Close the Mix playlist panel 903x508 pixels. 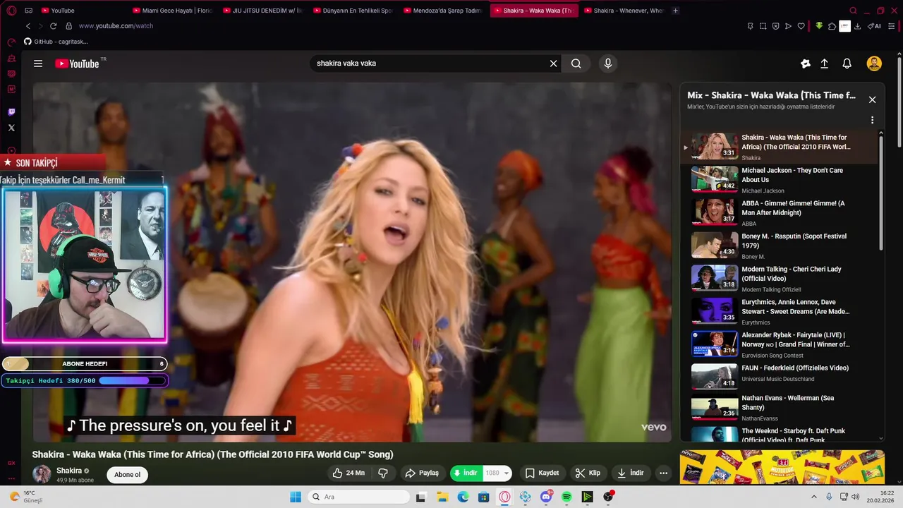872,99
